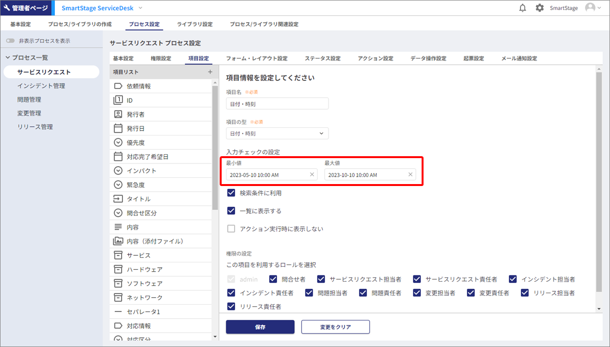This screenshot has width=610, height=347.
Task: Open settings via the gear icon
Action: (540, 8)
